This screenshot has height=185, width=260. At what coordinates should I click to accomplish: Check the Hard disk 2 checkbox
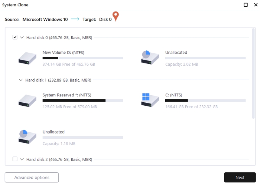click(15, 159)
